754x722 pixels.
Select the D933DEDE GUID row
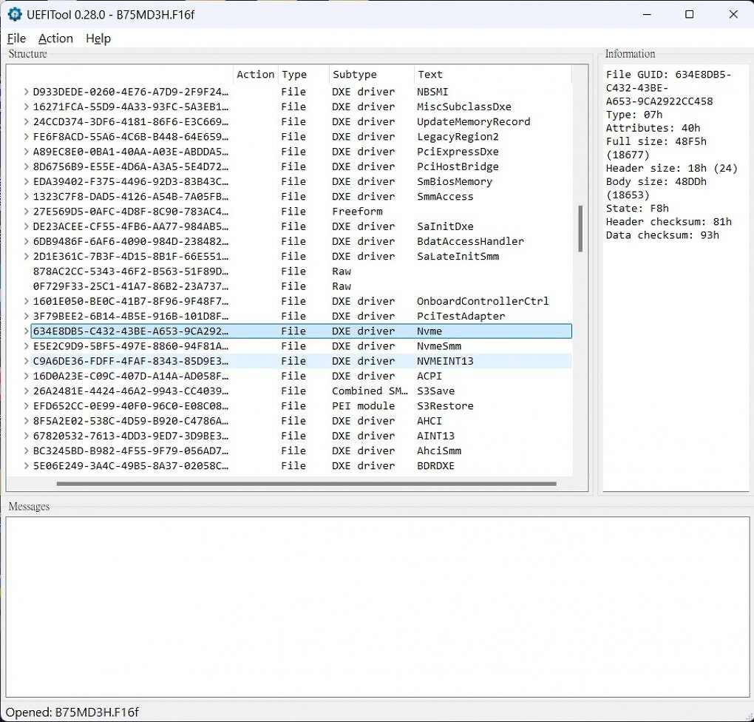(302, 92)
